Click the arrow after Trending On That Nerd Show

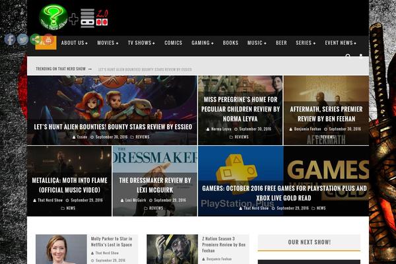[x=90, y=69]
